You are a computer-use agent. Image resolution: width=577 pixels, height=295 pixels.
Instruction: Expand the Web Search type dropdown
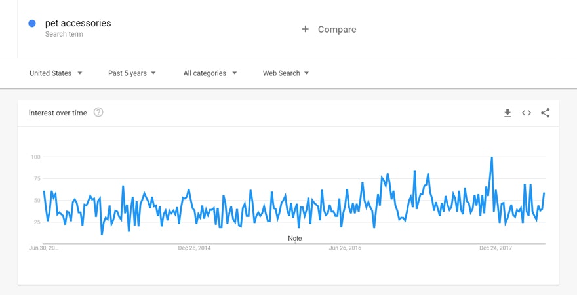click(285, 73)
